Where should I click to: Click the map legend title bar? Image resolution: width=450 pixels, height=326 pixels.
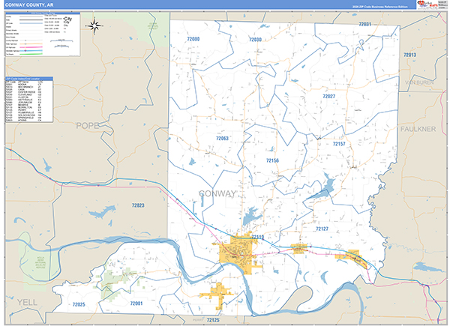(43, 13)
